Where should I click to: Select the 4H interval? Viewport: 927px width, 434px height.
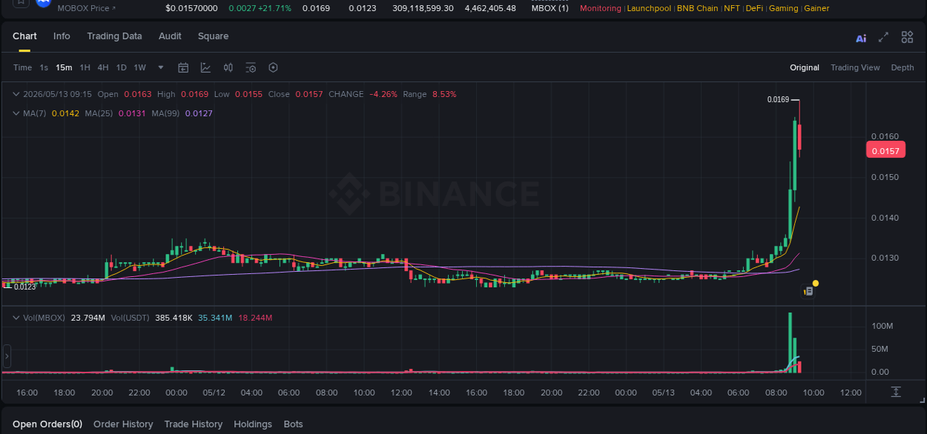tap(103, 67)
